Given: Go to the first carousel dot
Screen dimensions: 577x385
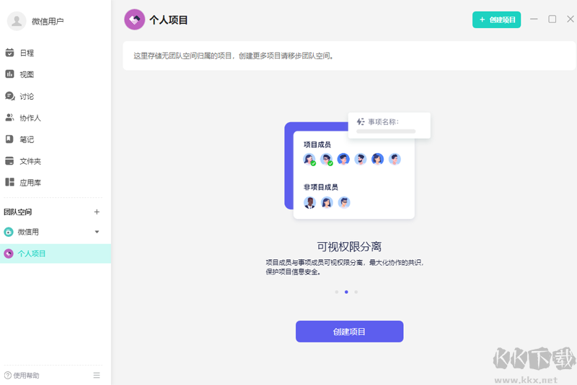Looking at the screenshot, I should [337, 292].
